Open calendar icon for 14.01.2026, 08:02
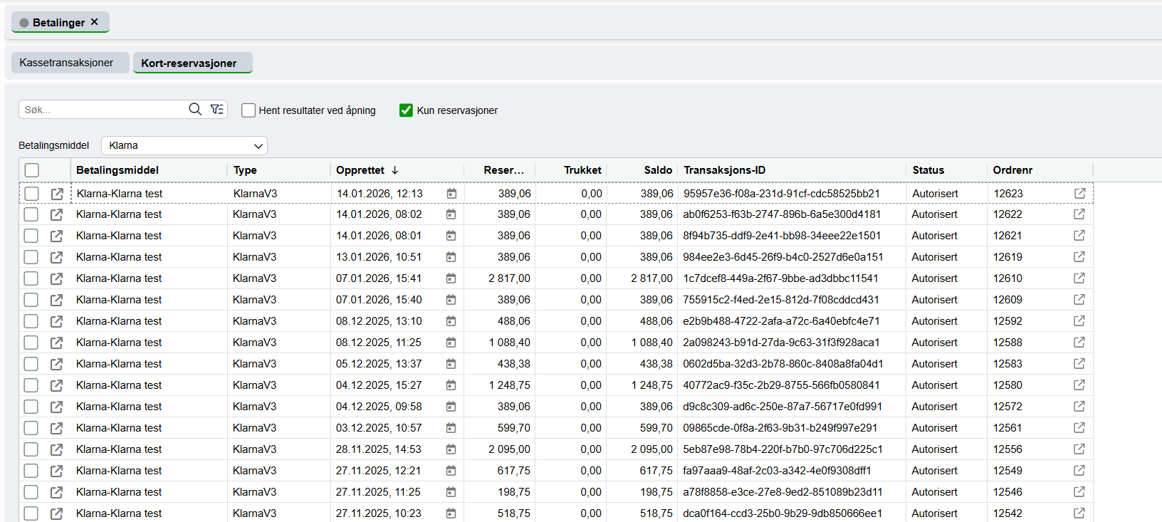 click(451, 214)
